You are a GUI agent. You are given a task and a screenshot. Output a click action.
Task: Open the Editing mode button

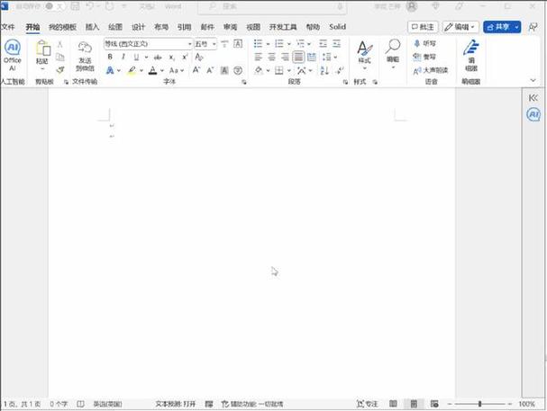point(460,27)
